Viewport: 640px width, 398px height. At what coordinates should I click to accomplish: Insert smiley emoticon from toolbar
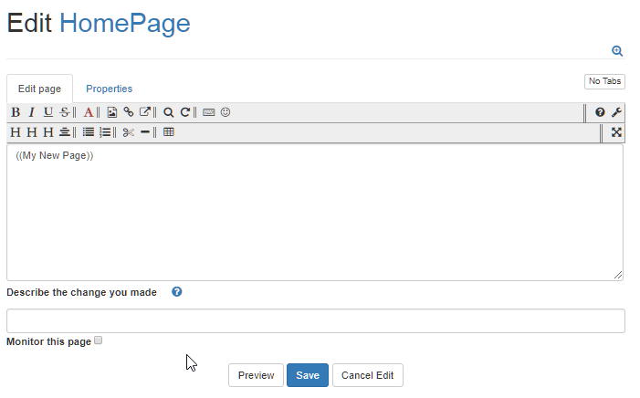(x=226, y=112)
